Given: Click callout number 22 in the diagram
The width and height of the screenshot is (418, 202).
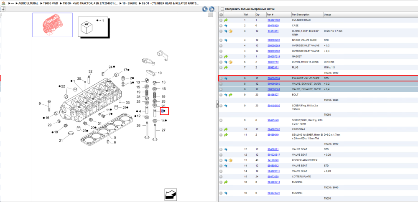Looking at the screenshot, I should (63, 86).
